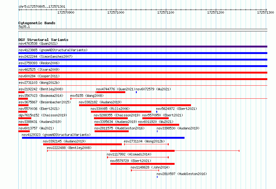Viewport: 276px width, 189px height.
Task: Click the nsv4763538 (Quan2021) variant label
Action: tap(38, 43)
